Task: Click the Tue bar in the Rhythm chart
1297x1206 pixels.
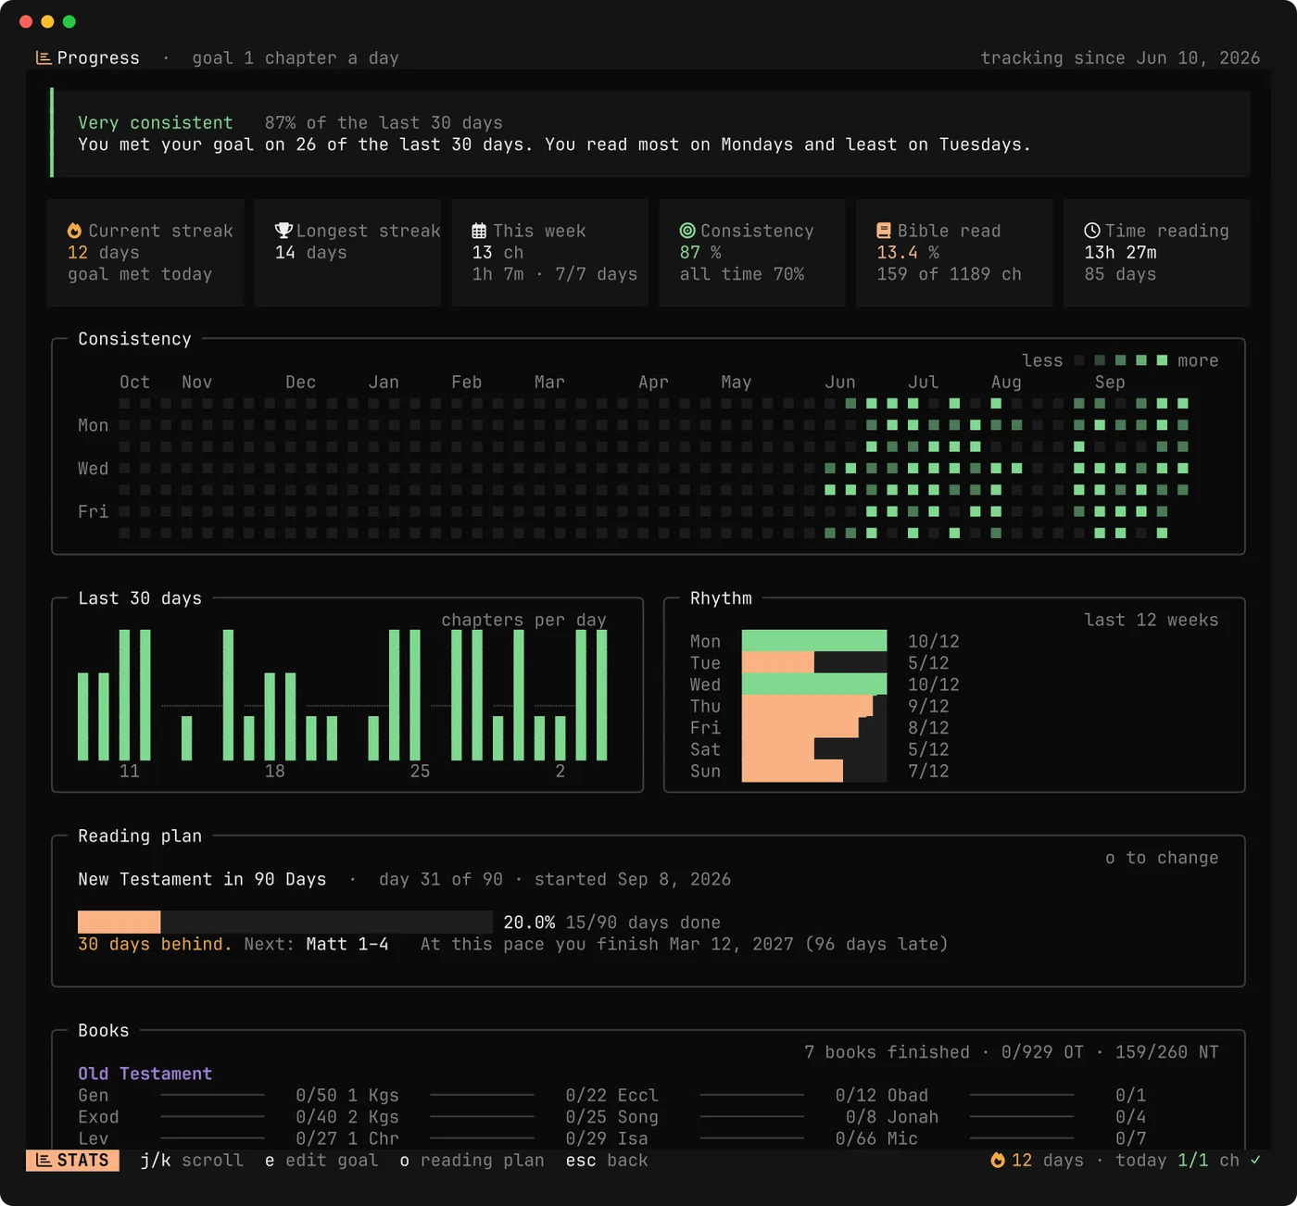Action: 814,662
